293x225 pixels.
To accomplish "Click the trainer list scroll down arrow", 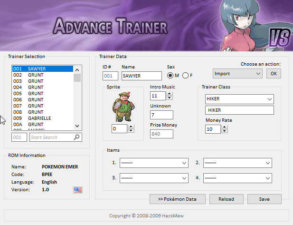I will (x=77, y=126).
